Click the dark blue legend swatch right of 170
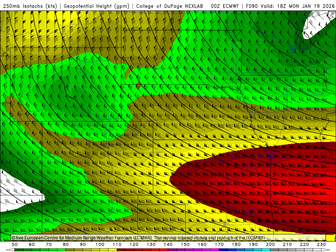The height and width of the screenshot is (252, 336). coord(223,250)
